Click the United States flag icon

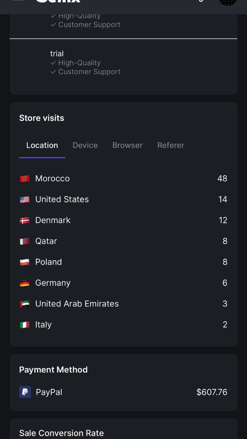pyautogui.click(x=24, y=200)
